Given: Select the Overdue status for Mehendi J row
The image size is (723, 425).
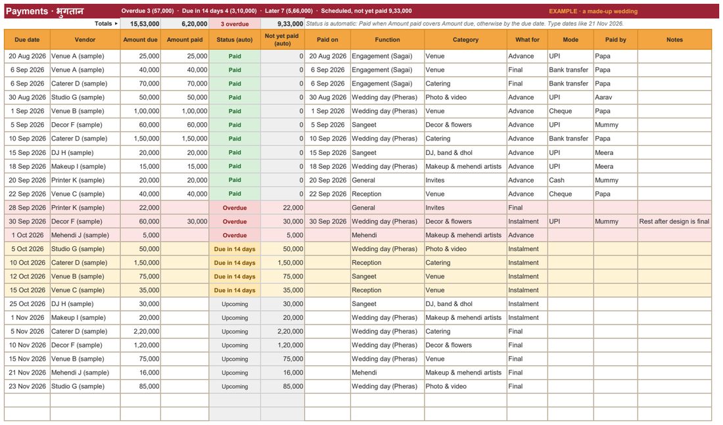Looking at the screenshot, I should [235, 235].
